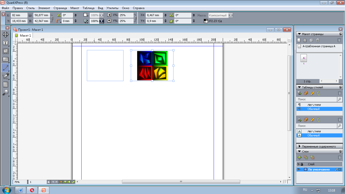The height and width of the screenshot is (194, 345).
Task: Click the add new layer plus
Action: tap(300, 157)
